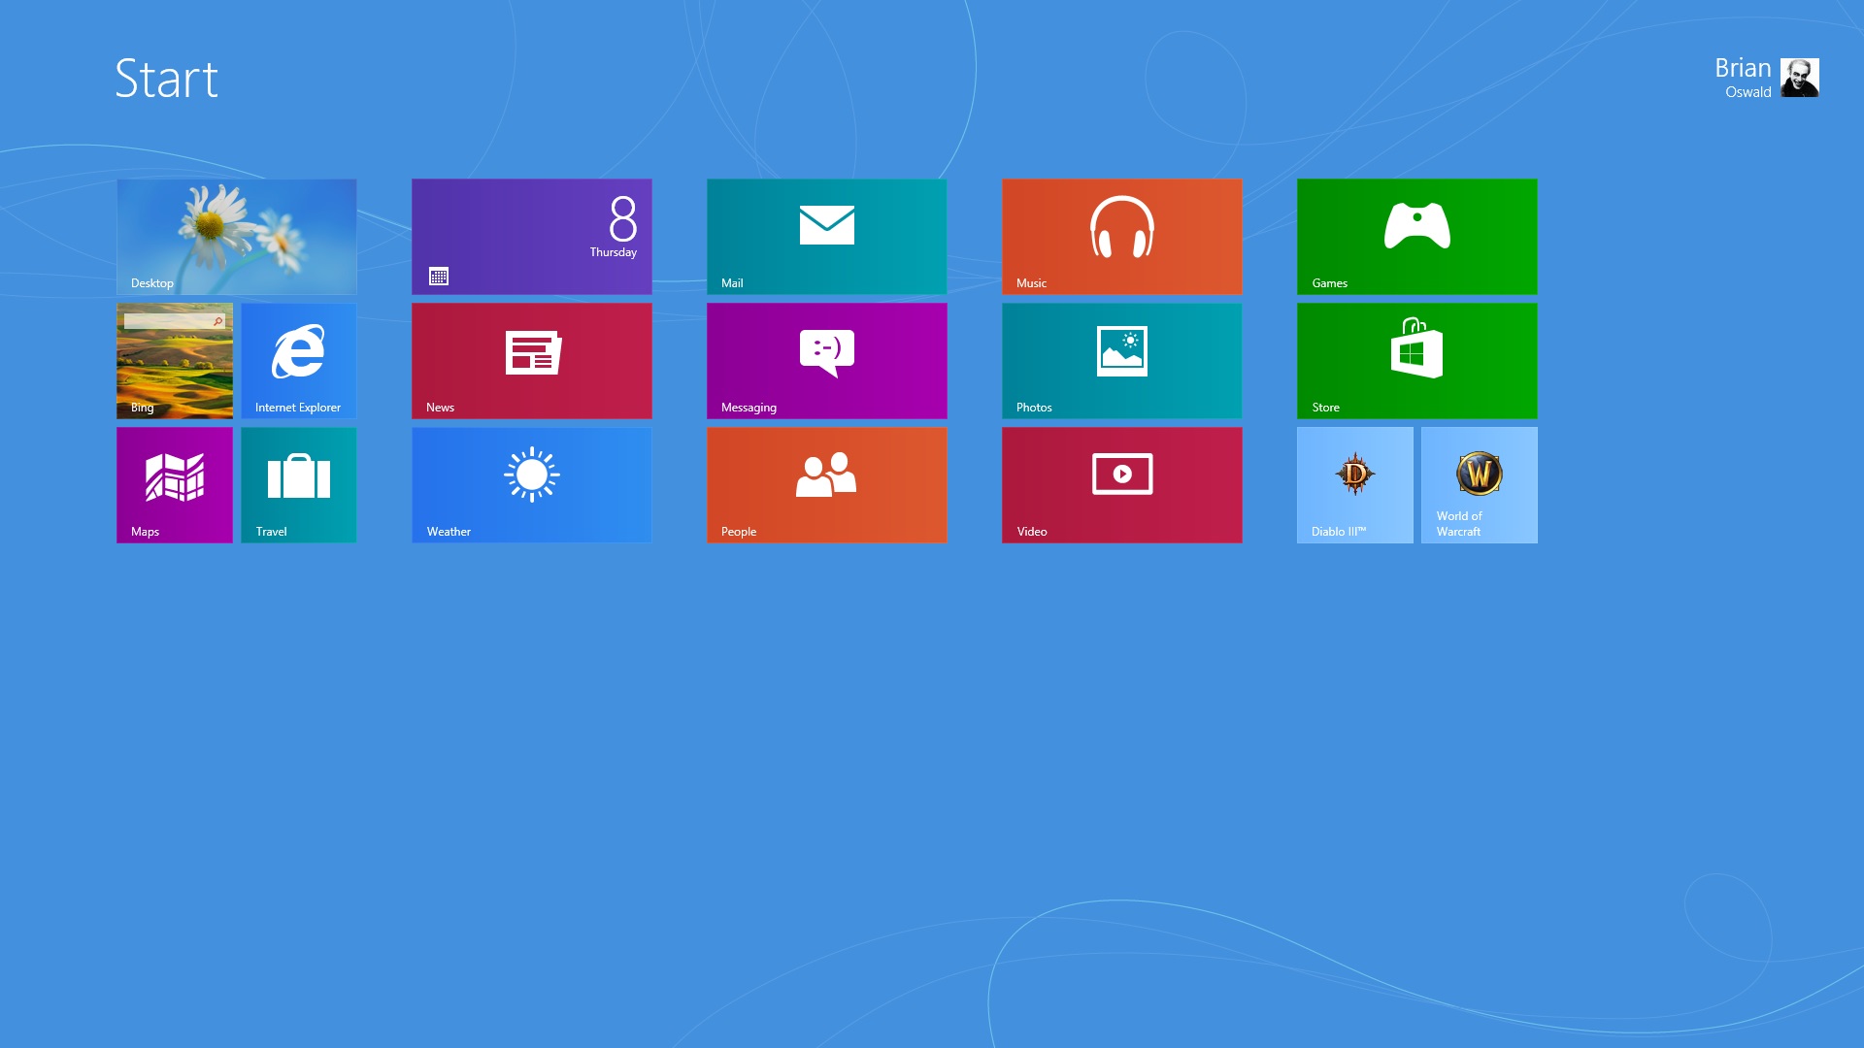Click Brian Oswald user name
The height and width of the screenshot is (1048, 1864).
[x=1743, y=78]
